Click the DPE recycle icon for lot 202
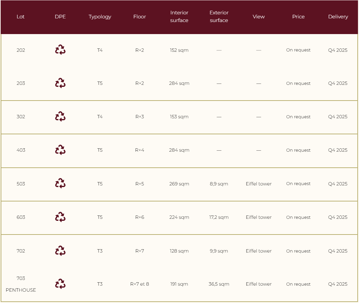 [x=60, y=50]
